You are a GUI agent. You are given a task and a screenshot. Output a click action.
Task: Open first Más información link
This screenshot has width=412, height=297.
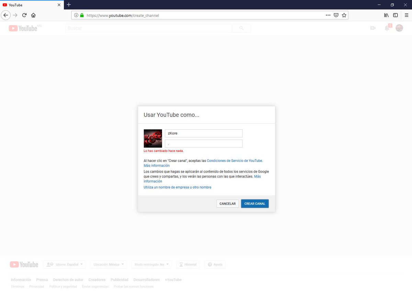[157, 166]
